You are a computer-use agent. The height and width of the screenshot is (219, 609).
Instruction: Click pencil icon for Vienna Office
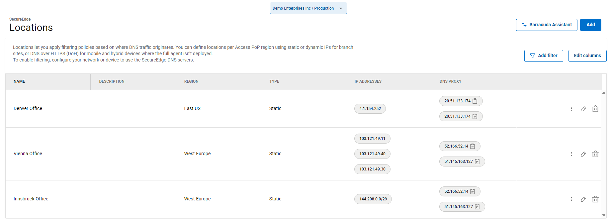tap(583, 154)
